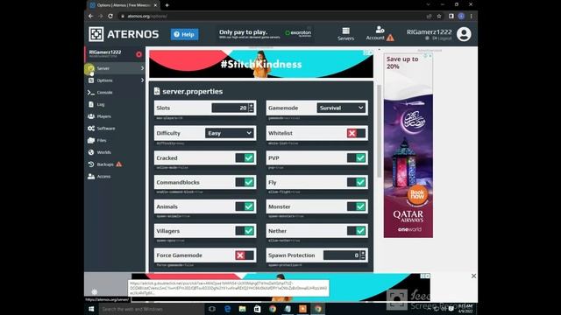561x315 pixels.
Task: Click the server.properties file icon
Action: [x=157, y=91]
